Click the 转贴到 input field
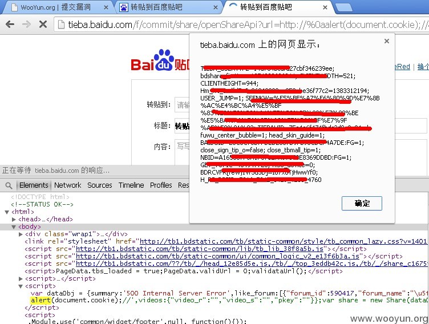Screen dimensions: 429x324 coord(182,104)
